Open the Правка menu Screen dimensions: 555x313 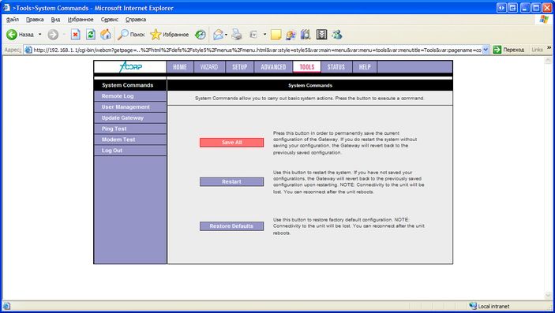pyautogui.click(x=35, y=20)
